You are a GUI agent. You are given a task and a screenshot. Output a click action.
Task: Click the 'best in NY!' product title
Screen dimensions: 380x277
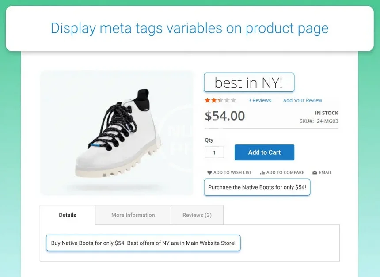(x=249, y=83)
